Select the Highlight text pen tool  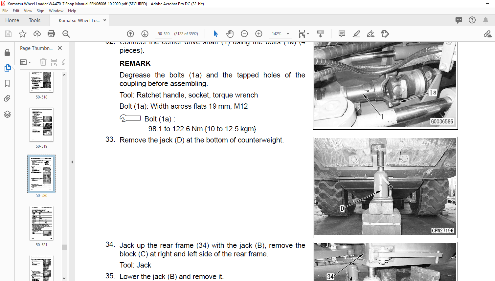coord(356,34)
